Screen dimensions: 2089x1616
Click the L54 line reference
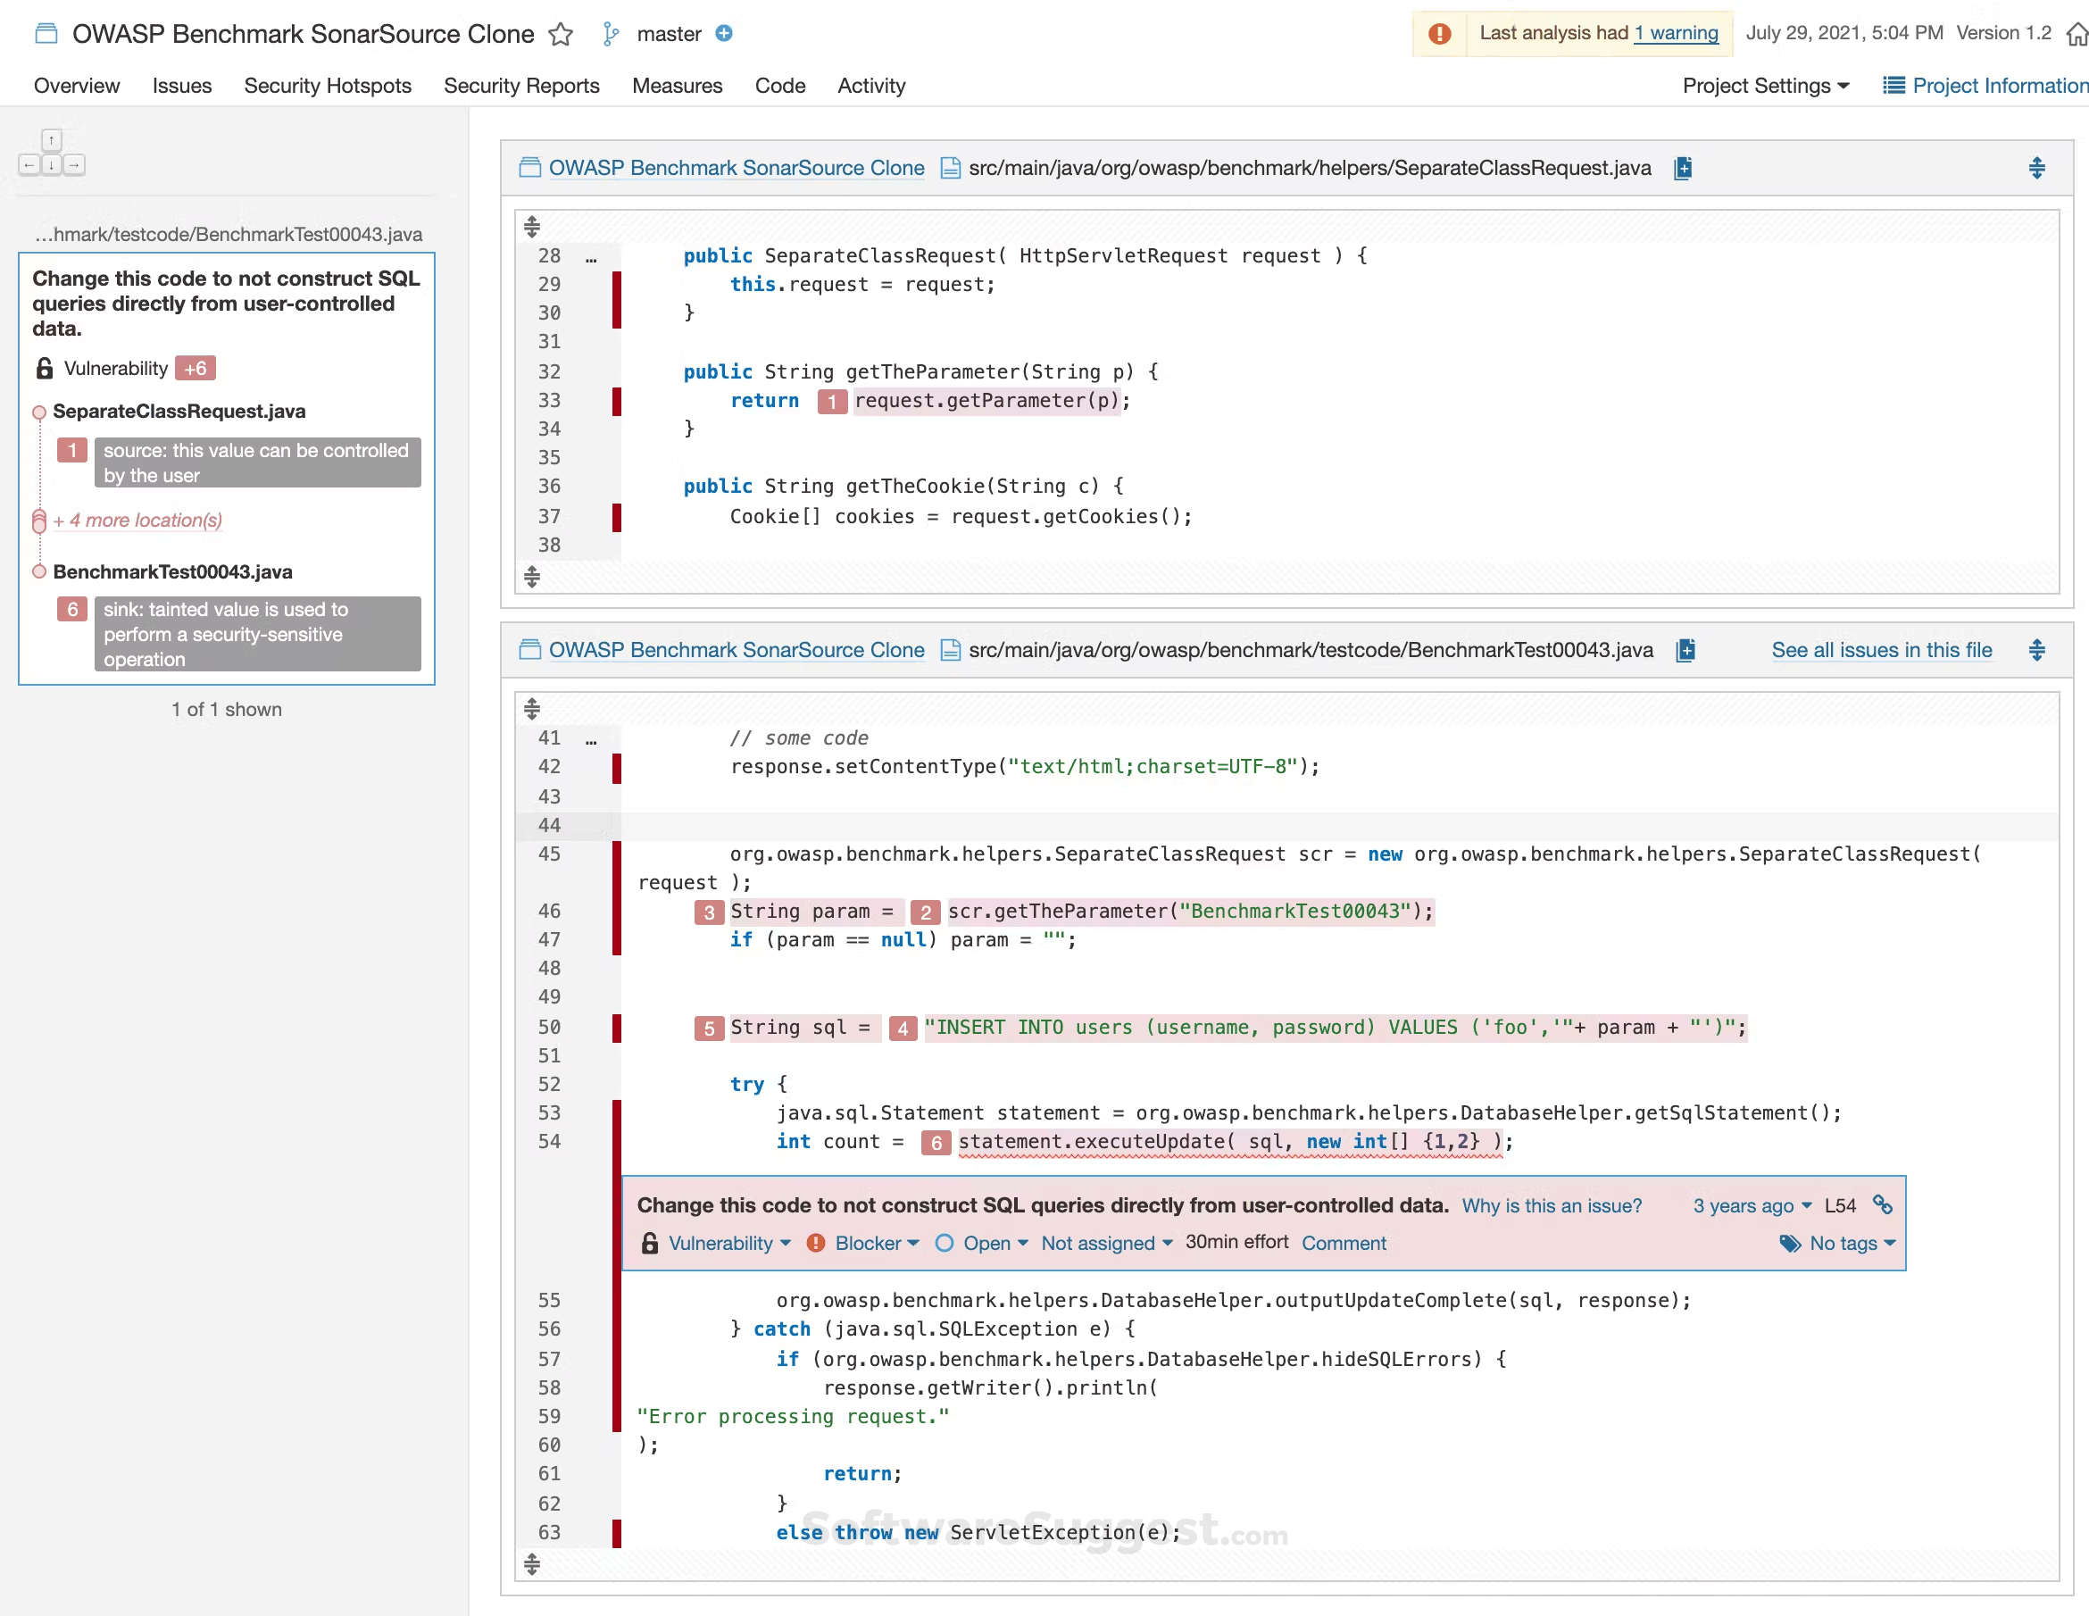point(1839,1206)
